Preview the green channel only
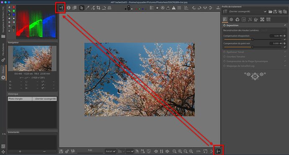 pos(139,9)
